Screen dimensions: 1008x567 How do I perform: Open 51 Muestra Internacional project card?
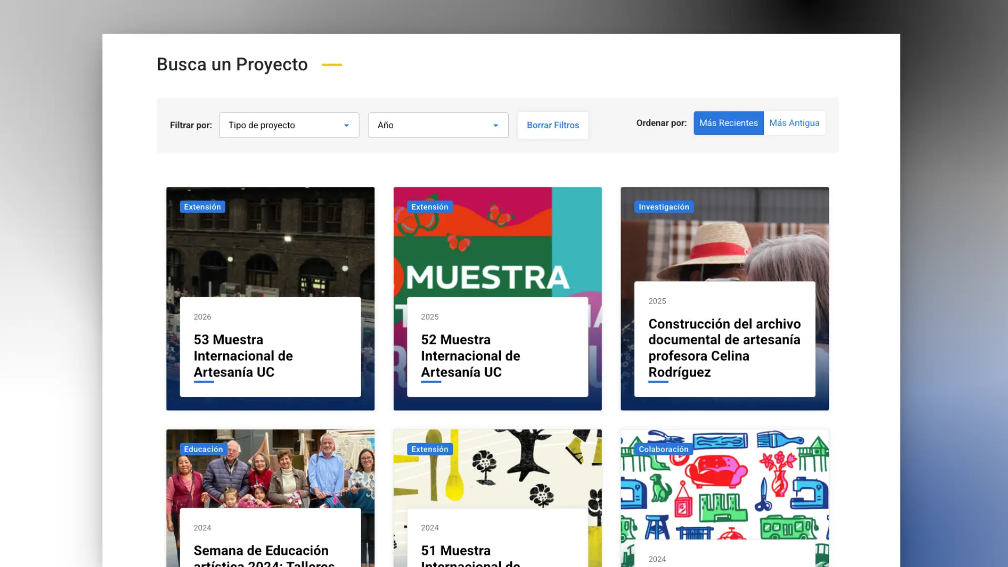470,555
